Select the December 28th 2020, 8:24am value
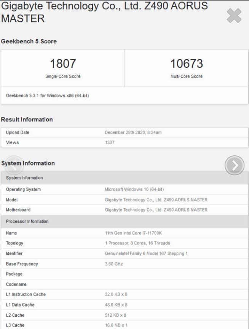249x329 pixels. point(133,133)
